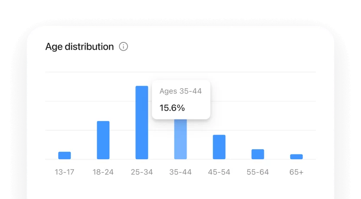The height and width of the screenshot is (199, 361).
Task: Click the highlighted 35-44 bar
Action: click(x=180, y=139)
